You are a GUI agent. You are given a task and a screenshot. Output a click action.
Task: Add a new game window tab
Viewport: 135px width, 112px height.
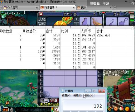coord(115,7)
